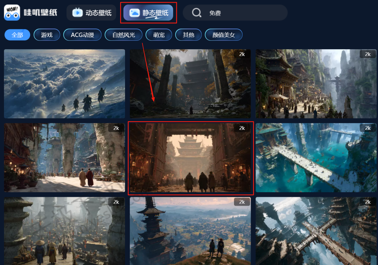
Task: Click 2k badge on the turquoise bridge wallpaper
Action: (368, 128)
